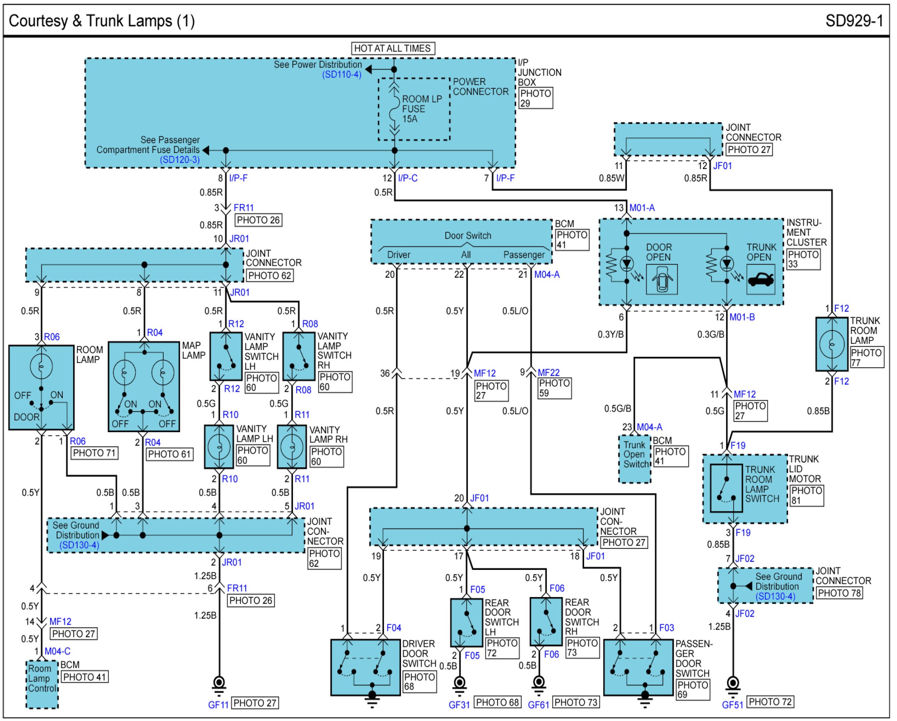Follow the left SD130-4 ground distribution link
The width and height of the screenshot is (897, 721).
79,545
